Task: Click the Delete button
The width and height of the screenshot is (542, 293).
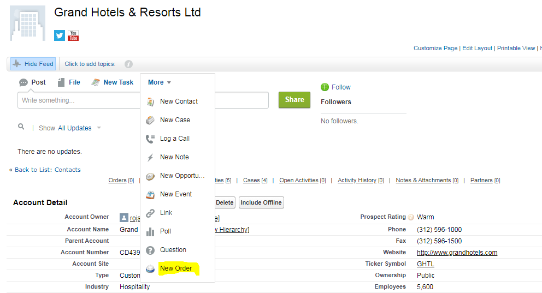Action: point(225,202)
